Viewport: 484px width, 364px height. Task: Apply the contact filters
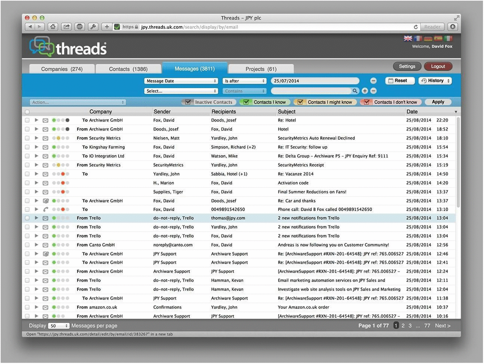tap(438, 102)
